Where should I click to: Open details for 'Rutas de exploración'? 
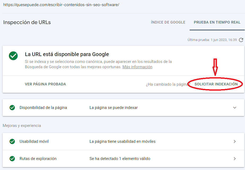point(234,159)
